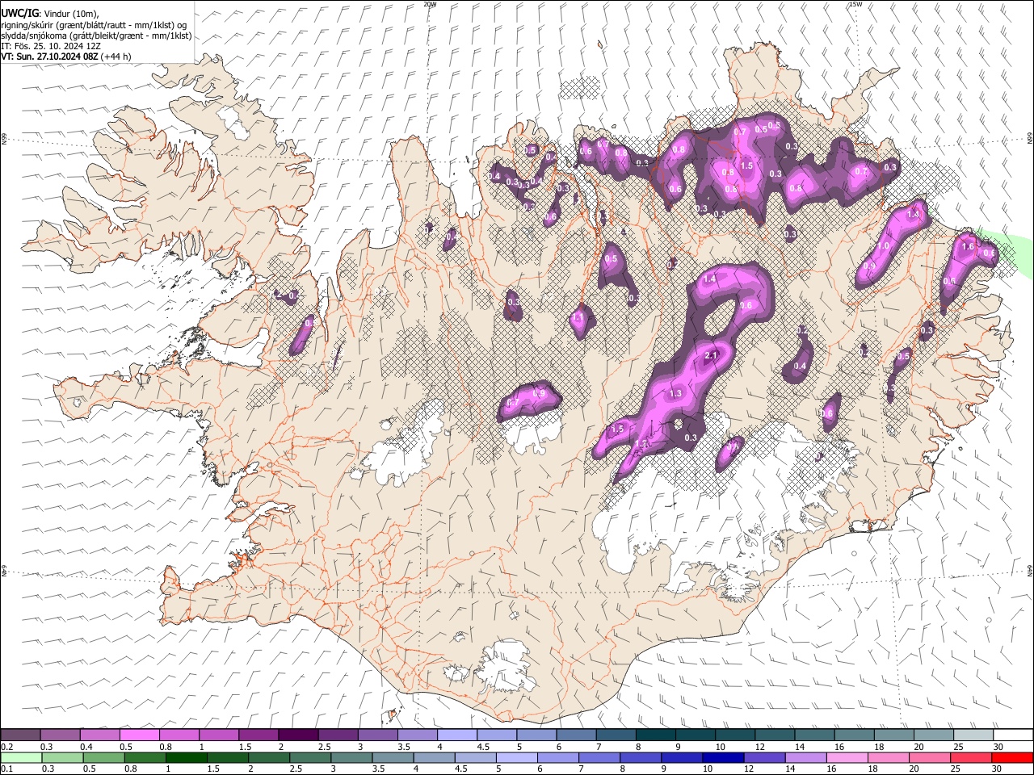This screenshot has width=1034, height=775.
Task: Select the light lavender 4 snow scale swatch
Action: tap(456, 735)
